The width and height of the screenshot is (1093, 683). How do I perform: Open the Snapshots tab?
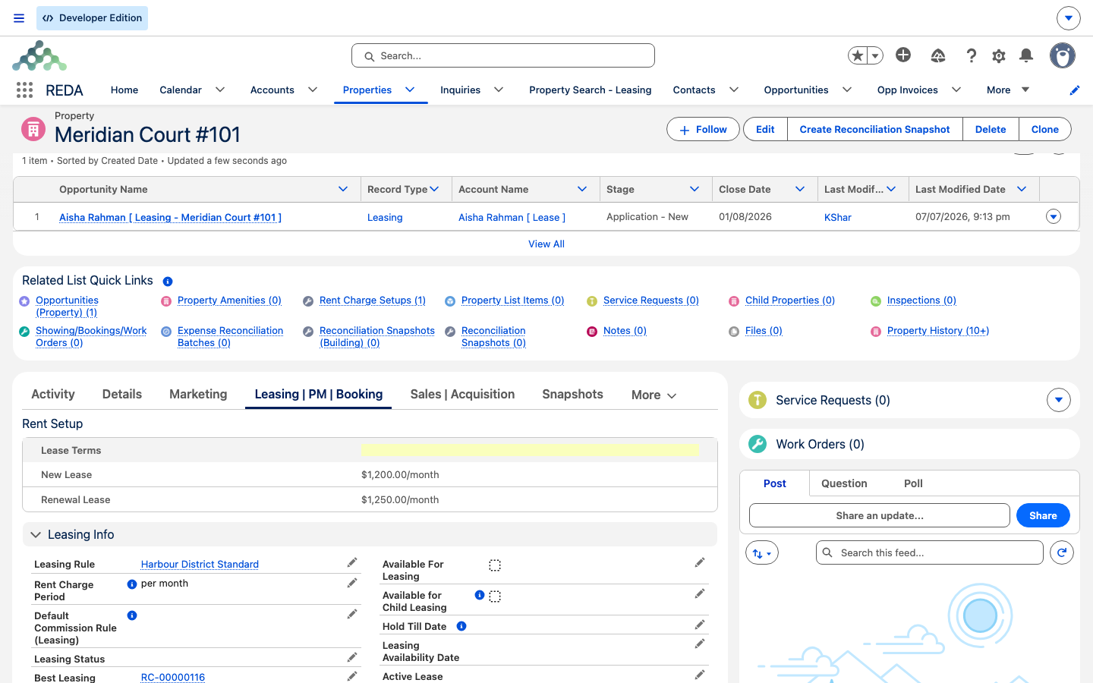(572, 395)
